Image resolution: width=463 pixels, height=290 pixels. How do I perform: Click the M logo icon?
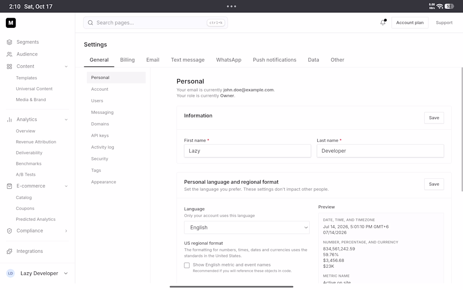(x=11, y=23)
